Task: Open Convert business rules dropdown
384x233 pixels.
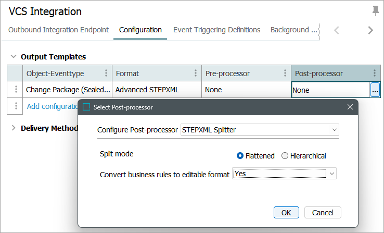Action: coord(332,174)
